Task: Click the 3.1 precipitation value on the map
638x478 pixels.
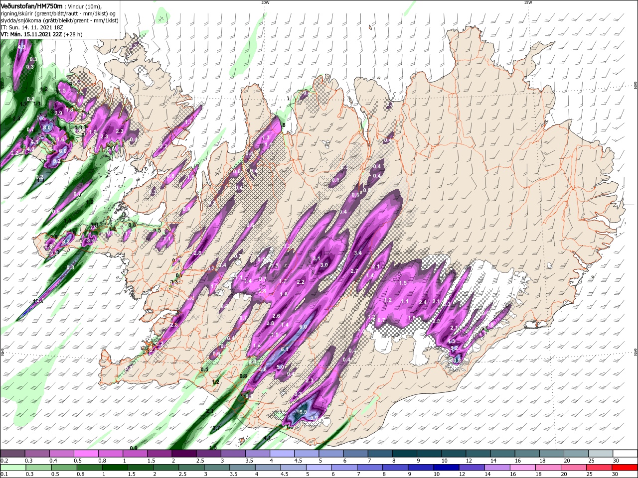Action: [317, 259]
